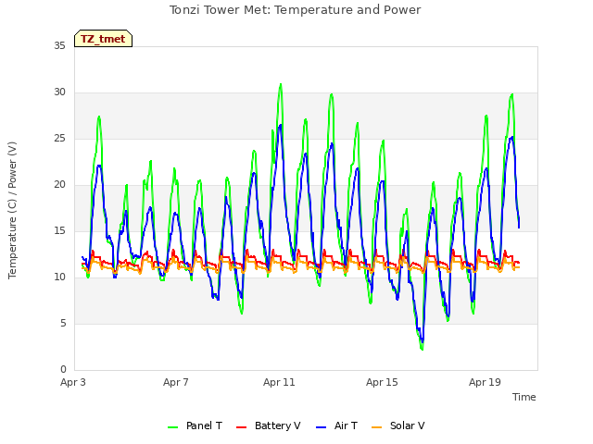The image size is (593, 444).
Task: Click the Panel T peak near Apr 11
Action: coord(281,84)
